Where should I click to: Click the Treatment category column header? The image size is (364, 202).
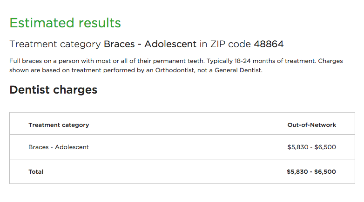coord(59,125)
